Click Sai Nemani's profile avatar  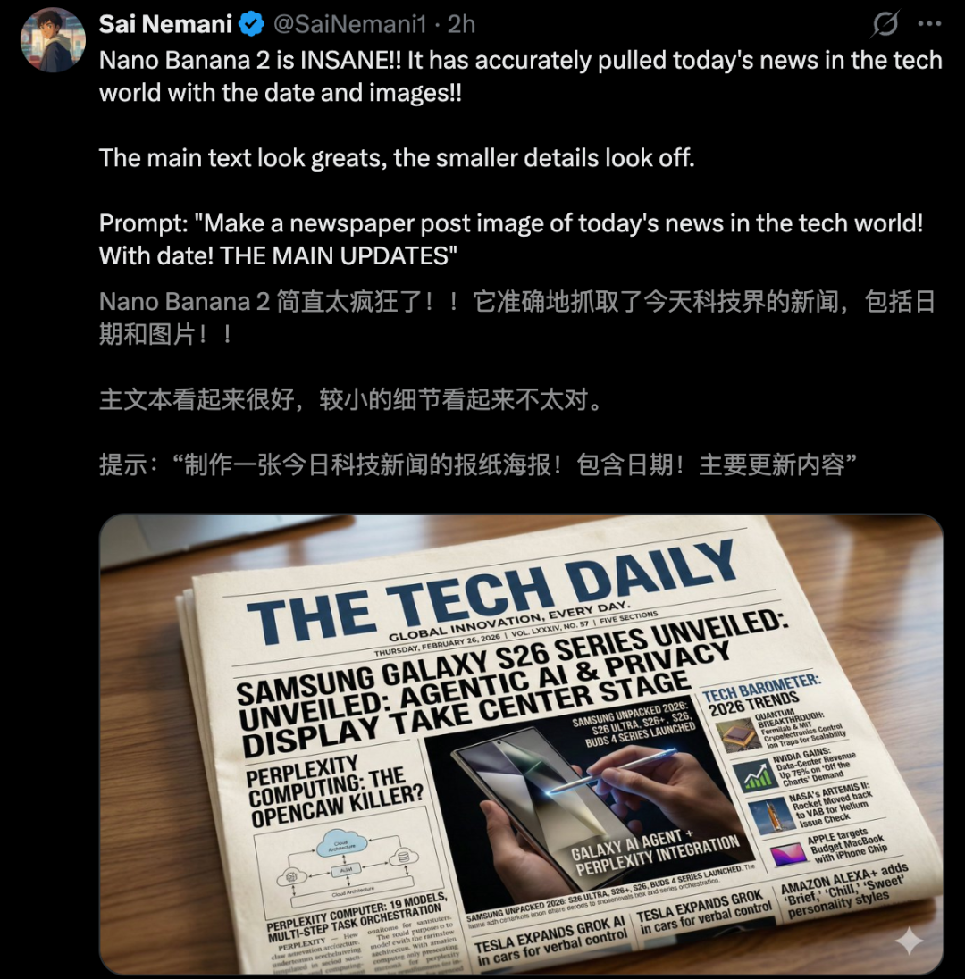[x=53, y=40]
